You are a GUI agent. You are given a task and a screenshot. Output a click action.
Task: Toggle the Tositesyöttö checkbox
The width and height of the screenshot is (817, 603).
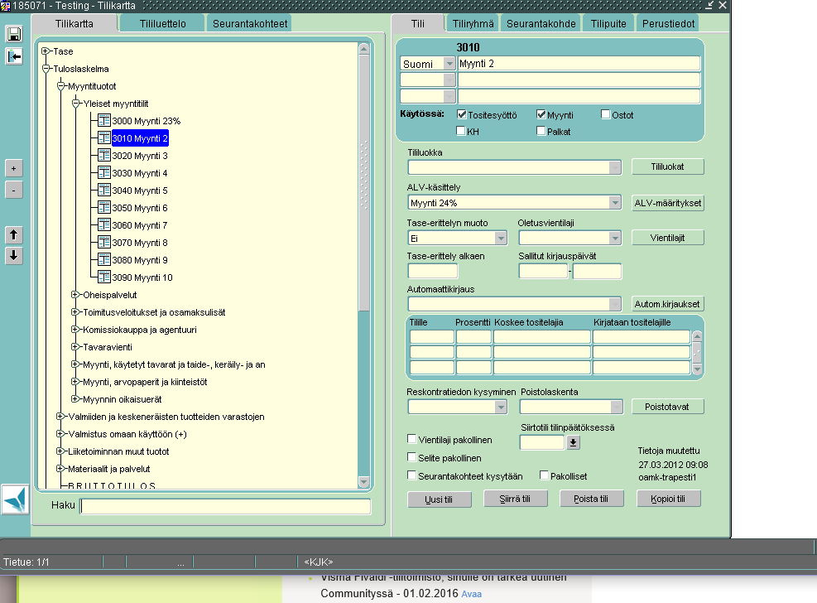point(462,114)
